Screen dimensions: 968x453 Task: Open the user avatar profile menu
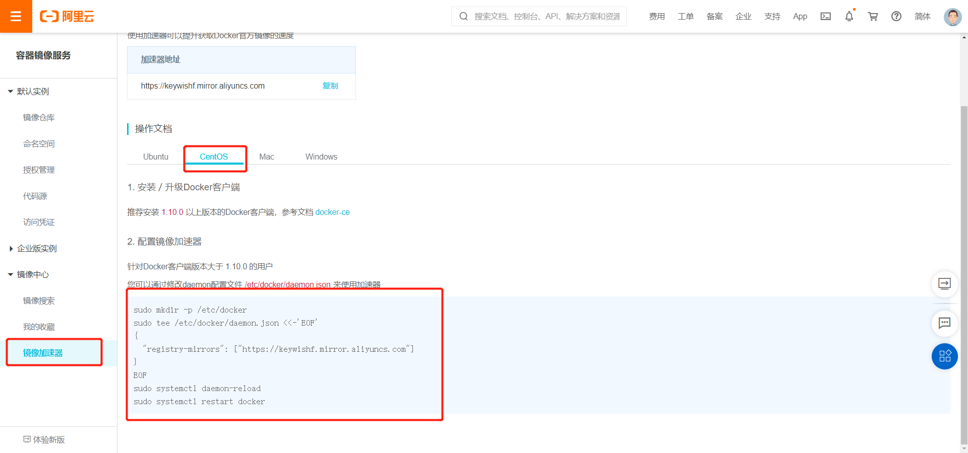952,16
